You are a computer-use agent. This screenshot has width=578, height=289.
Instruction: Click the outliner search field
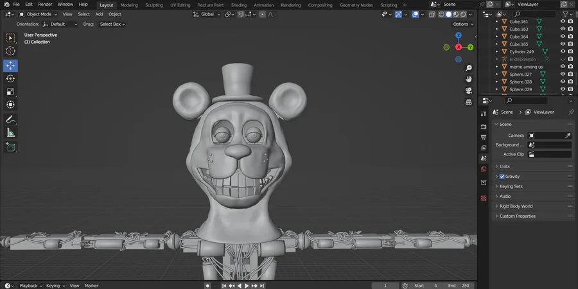coord(534,14)
